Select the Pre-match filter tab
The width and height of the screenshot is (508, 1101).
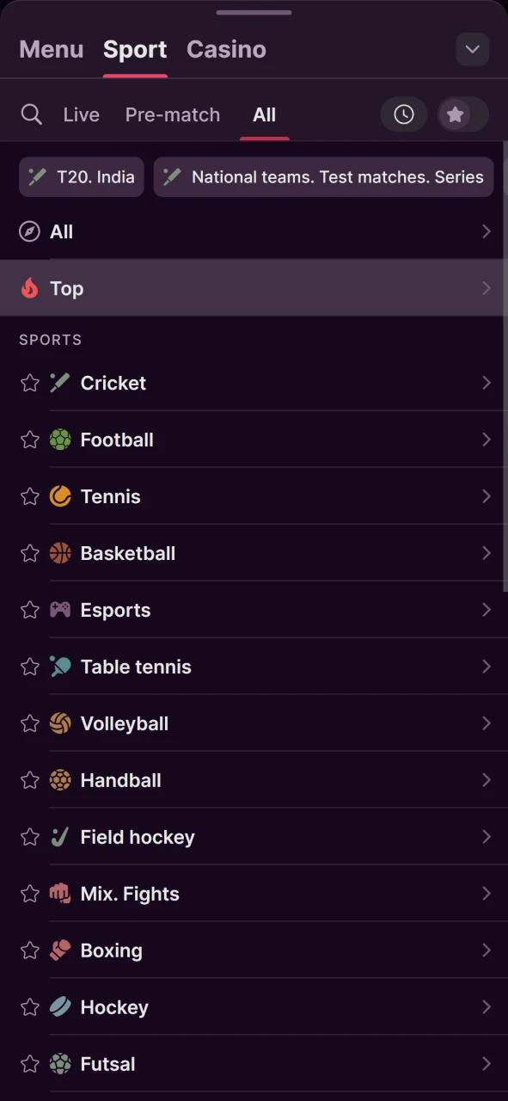click(172, 114)
